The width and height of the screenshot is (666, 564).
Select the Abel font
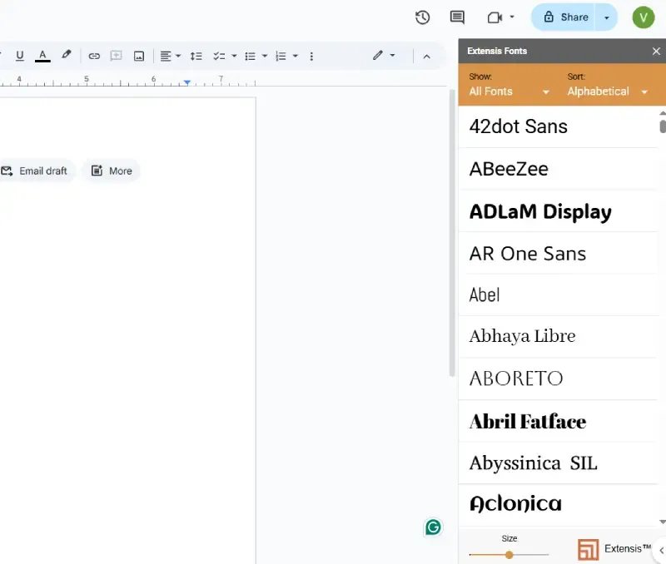(558, 295)
